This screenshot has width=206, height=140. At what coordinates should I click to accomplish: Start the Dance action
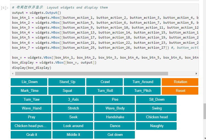[x=115, y=126]
